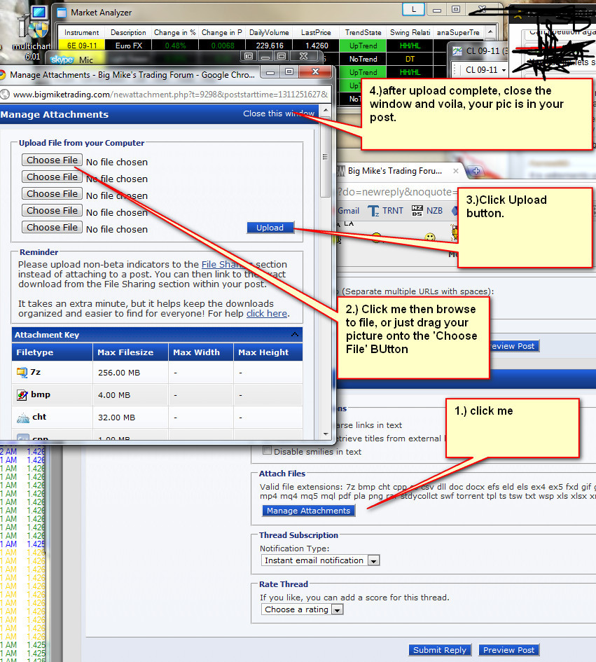Click the bottom Preview Post button
The height and width of the screenshot is (662, 596).
point(508,650)
